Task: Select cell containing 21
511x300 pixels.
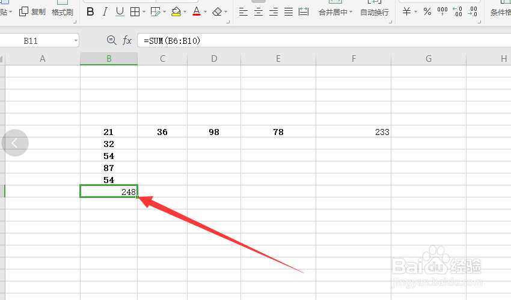Action: [x=109, y=132]
